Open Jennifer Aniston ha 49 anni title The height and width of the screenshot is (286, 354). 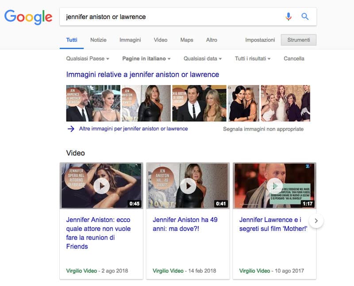coord(185,224)
